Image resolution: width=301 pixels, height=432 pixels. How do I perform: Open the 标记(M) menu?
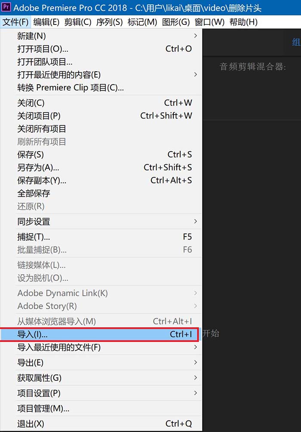coord(142,22)
